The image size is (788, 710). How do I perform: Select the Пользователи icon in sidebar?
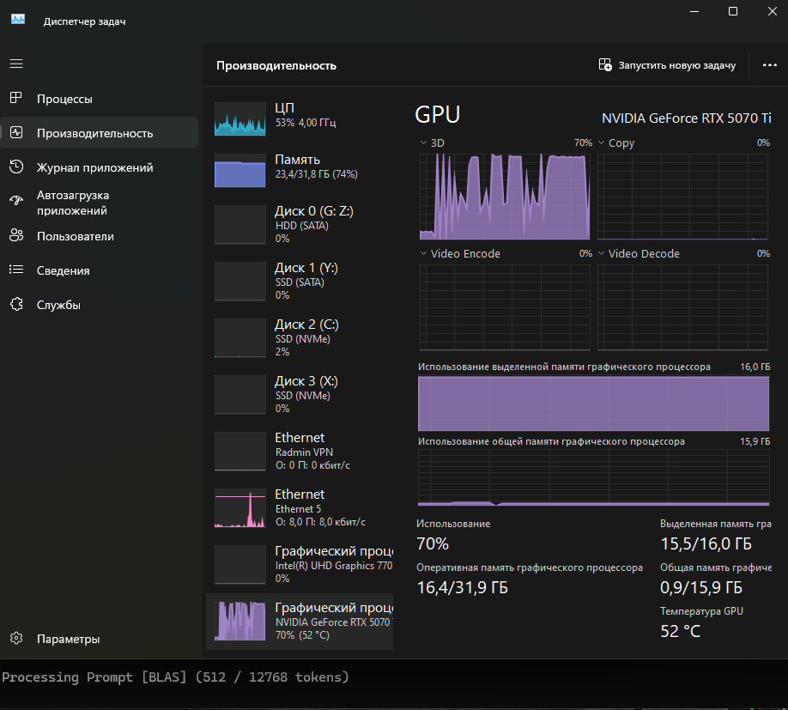click(16, 236)
